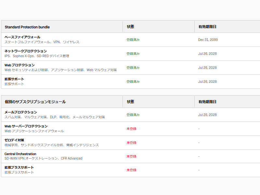Viewport: 260px width, 195px height.
Task: Select the Central Orchestration module name
Action: point(20,154)
